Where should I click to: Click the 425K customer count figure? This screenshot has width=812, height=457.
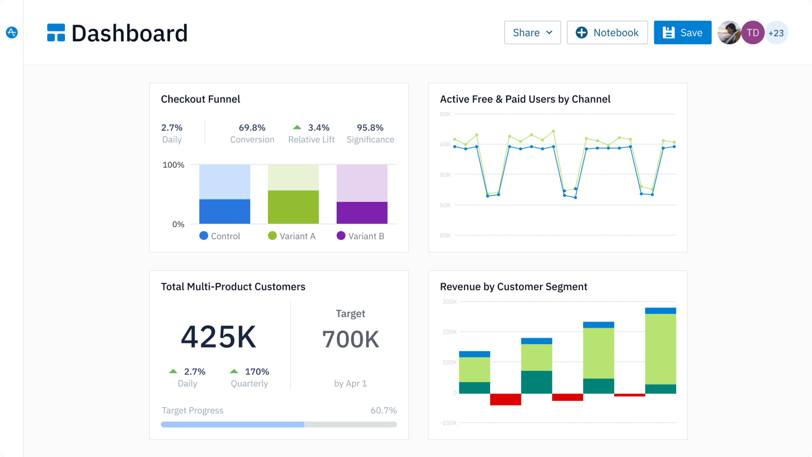pyautogui.click(x=219, y=337)
